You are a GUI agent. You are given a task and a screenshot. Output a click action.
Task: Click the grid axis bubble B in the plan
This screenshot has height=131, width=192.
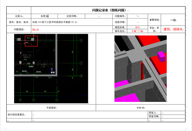(x=81, y=76)
